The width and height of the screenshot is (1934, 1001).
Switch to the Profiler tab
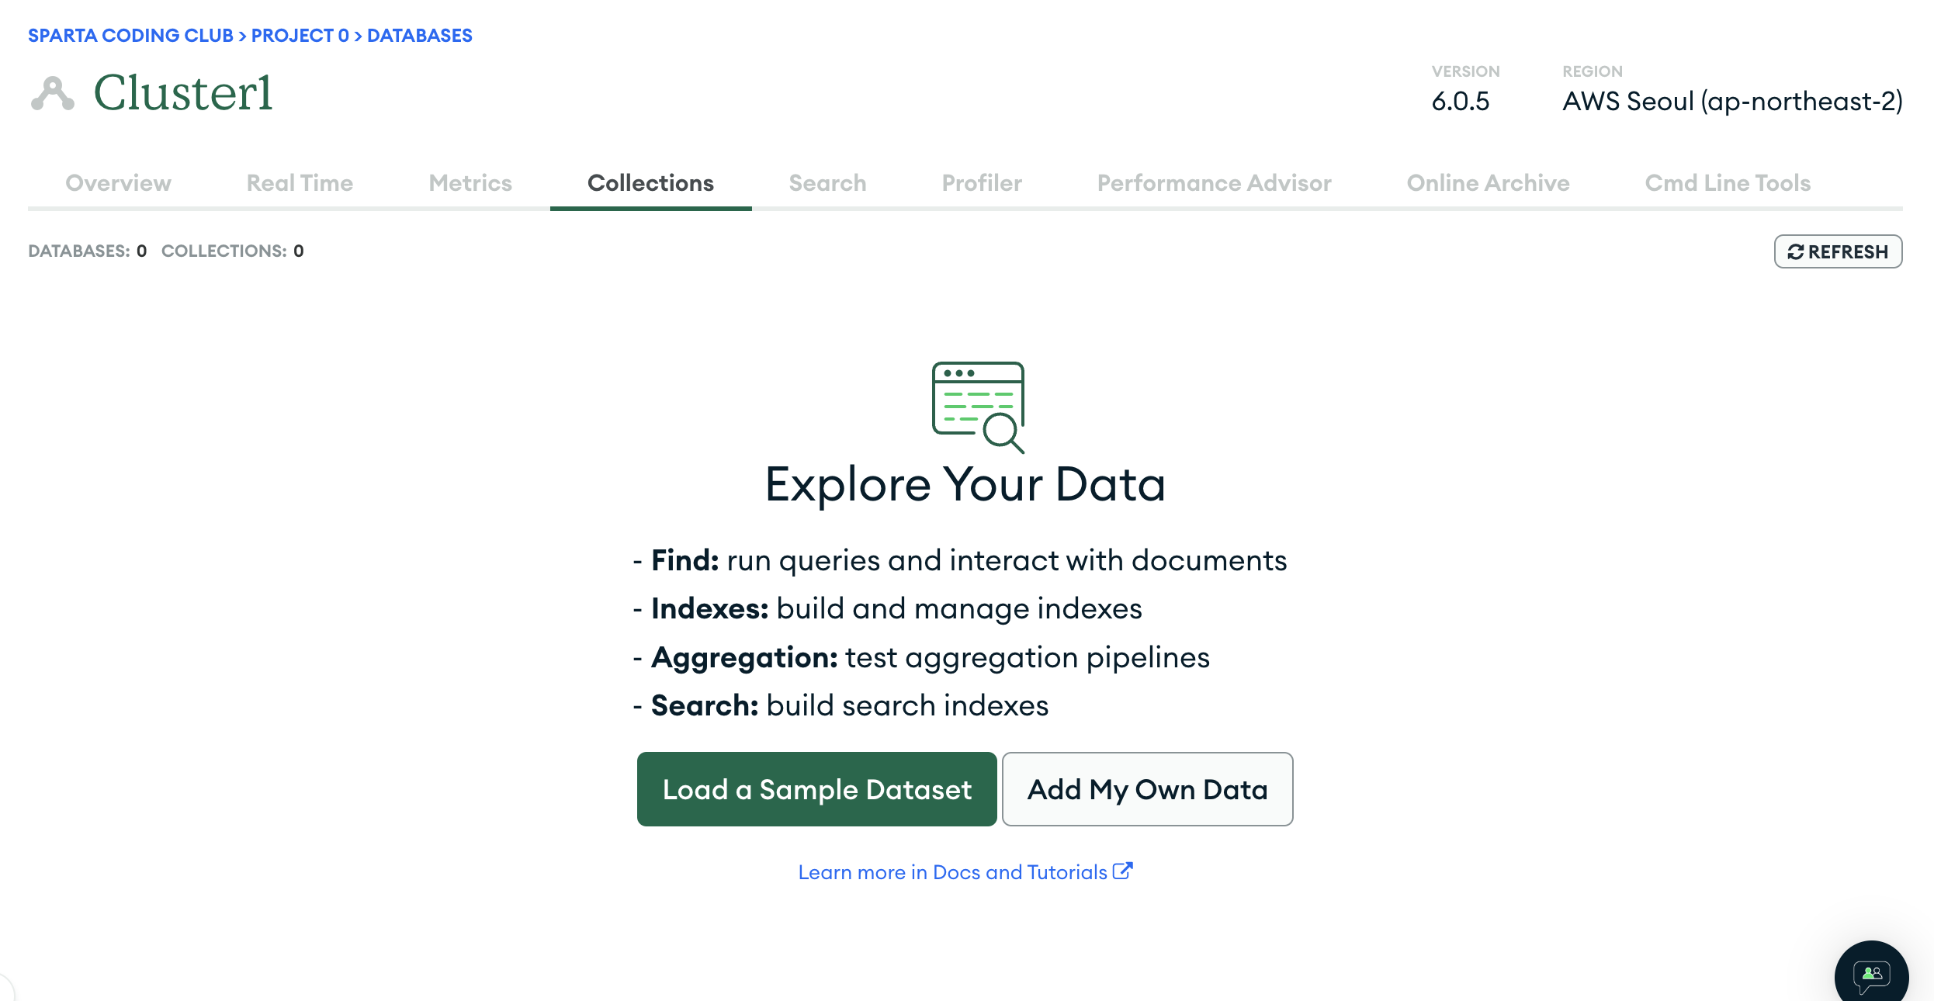point(982,183)
